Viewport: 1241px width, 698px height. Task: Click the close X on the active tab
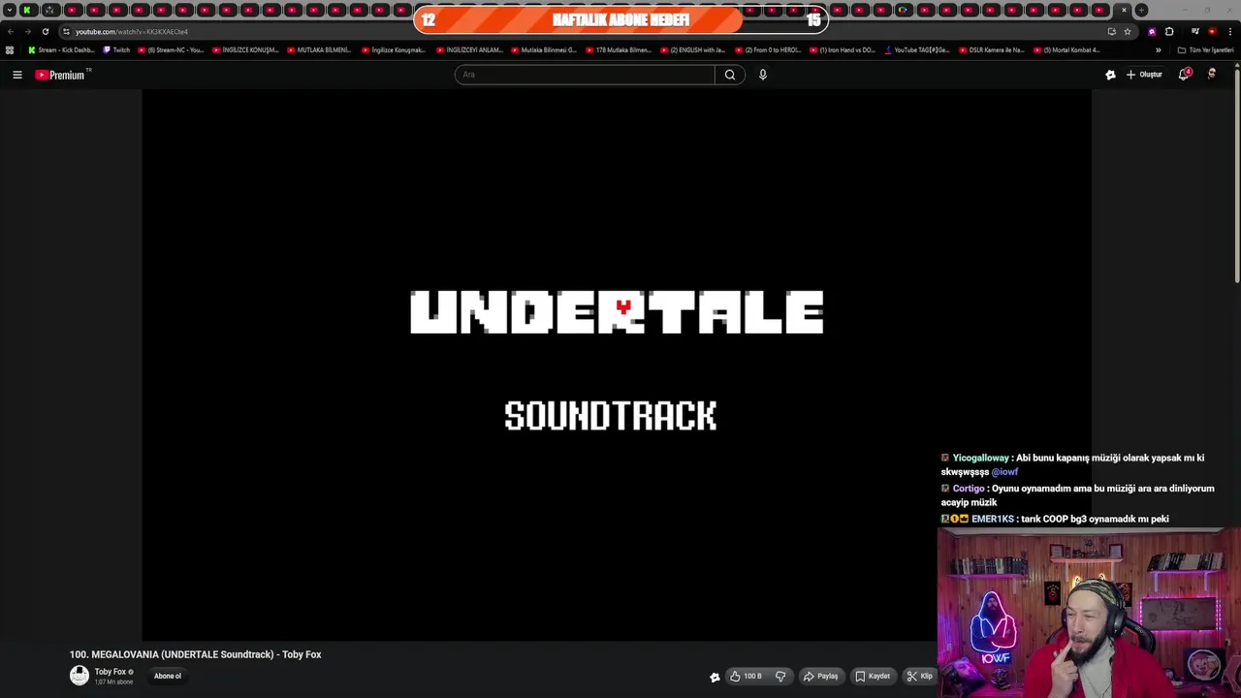(1124, 10)
